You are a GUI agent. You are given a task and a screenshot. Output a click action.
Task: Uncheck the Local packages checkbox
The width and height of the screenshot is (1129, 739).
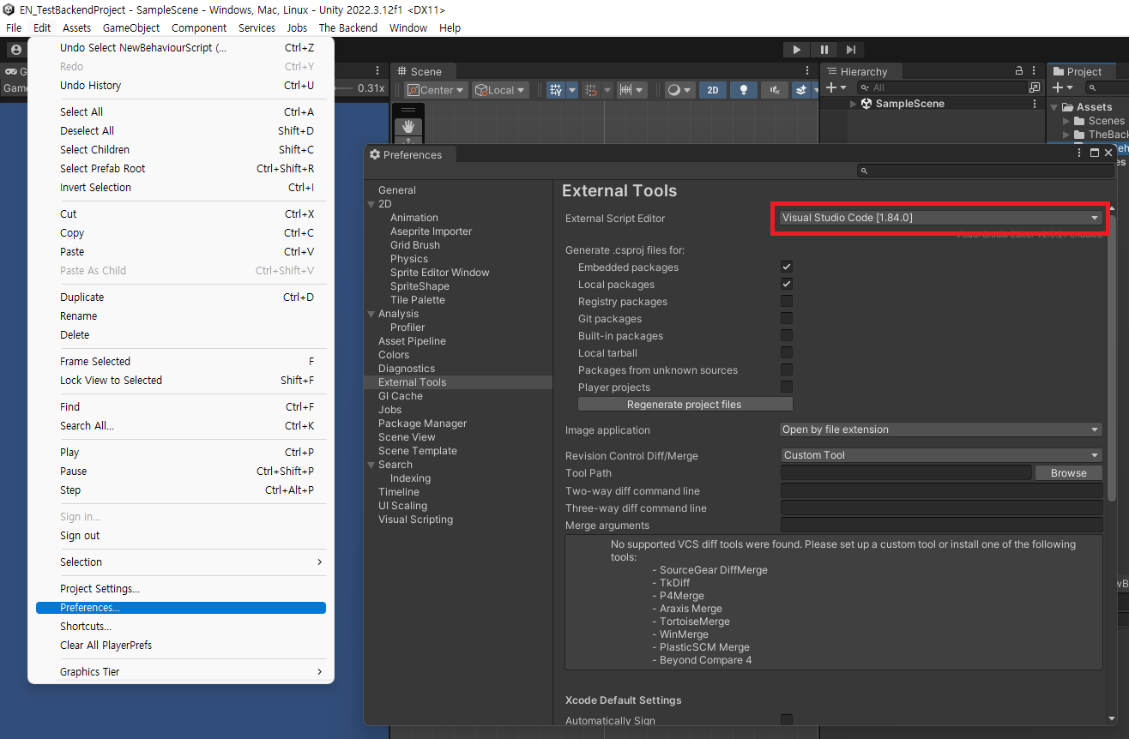pos(786,284)
